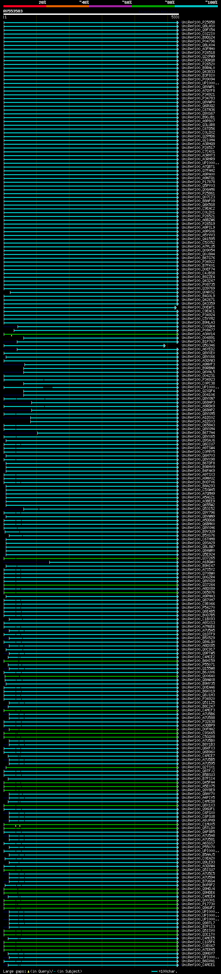The image size is (221, 974).
Task: Select last hit label UniRef100_C4MCE1
Action: click(198, 965)
